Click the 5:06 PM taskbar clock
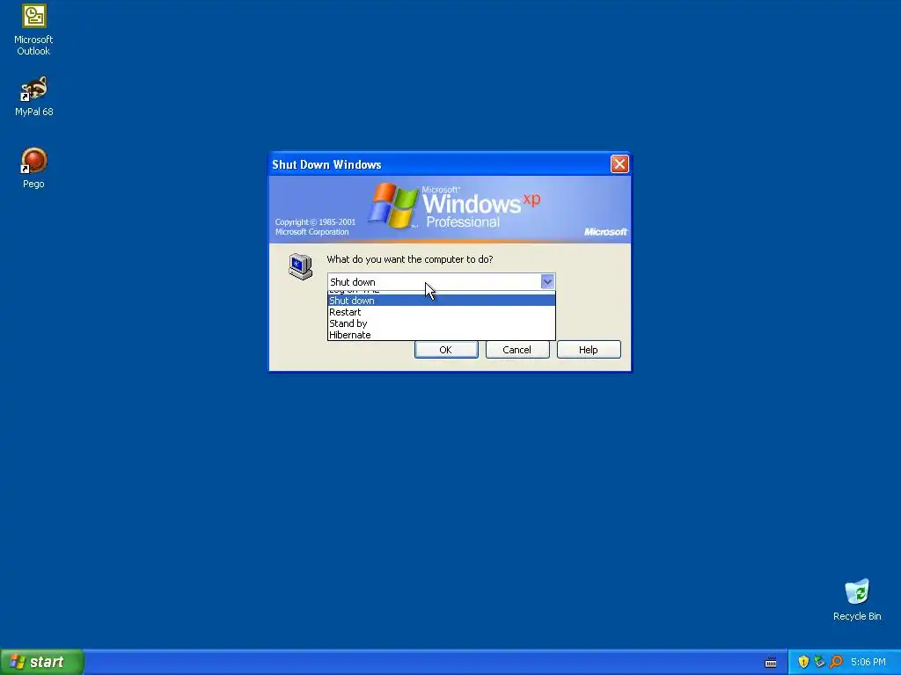The image size is (901, 675). [x=868, y=663]
